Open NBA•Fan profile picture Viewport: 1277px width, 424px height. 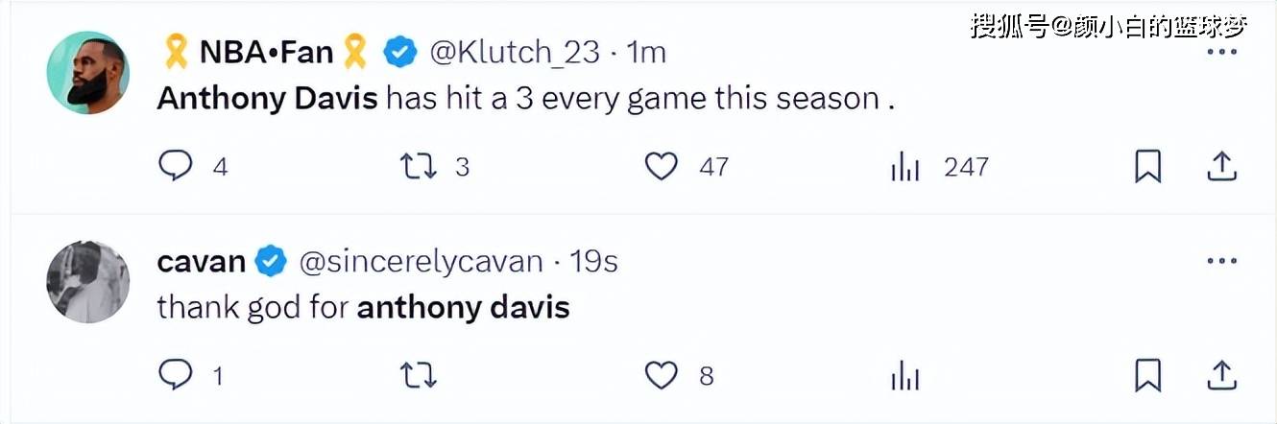pos(87,73)
